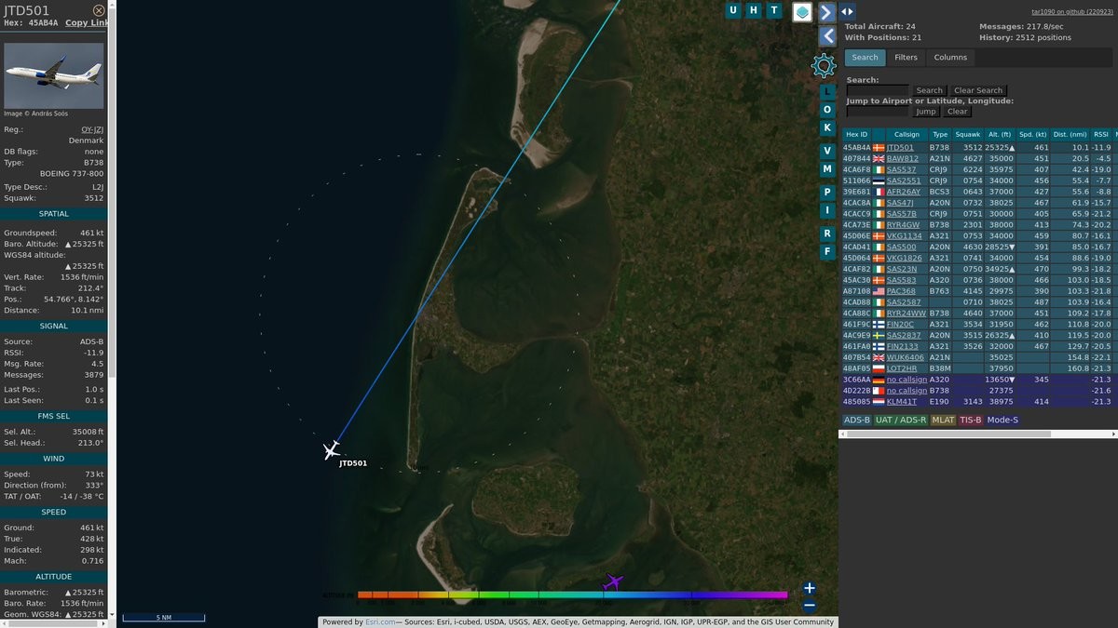
Task: Click the U map button
Action: coord(733,10)
